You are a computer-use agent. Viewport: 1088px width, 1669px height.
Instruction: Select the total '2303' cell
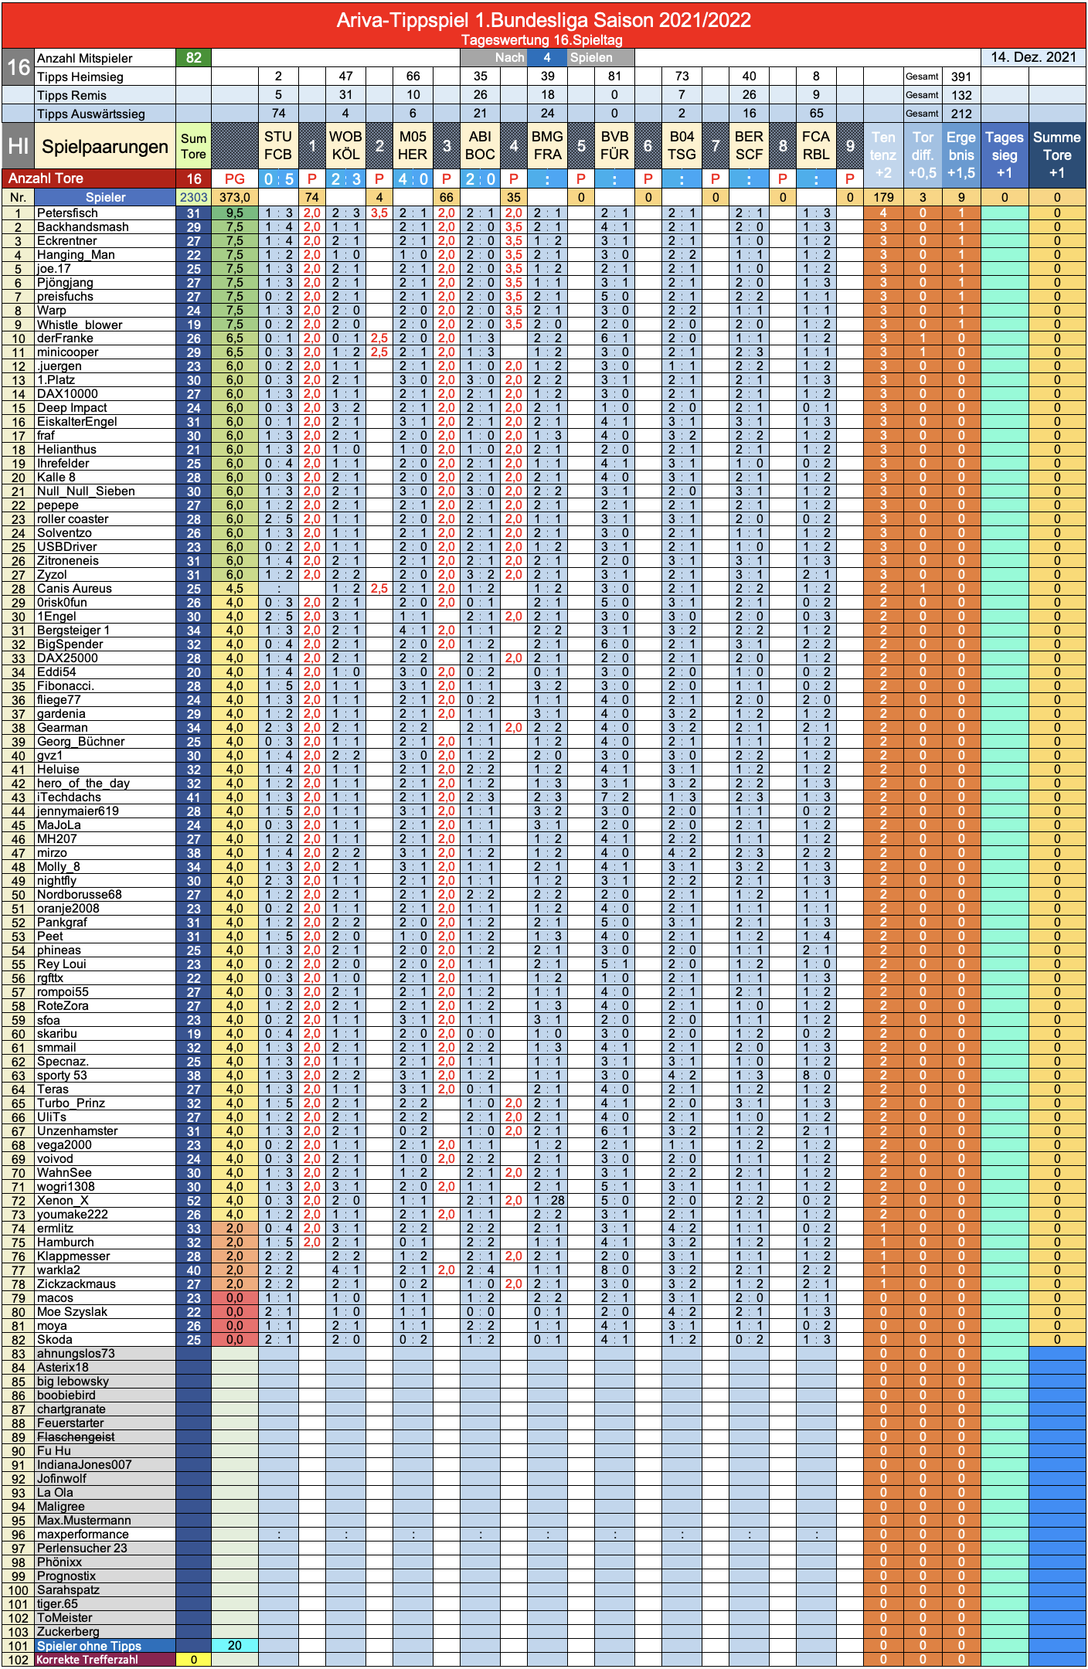point(193,197)
